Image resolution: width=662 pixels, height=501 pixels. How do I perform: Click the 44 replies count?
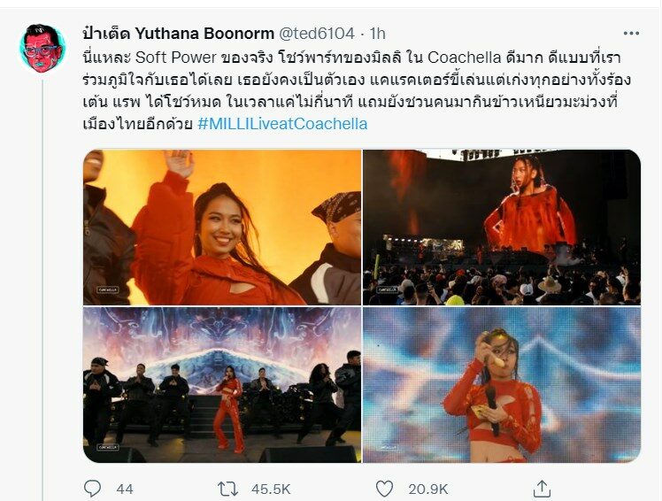[125, 489]
